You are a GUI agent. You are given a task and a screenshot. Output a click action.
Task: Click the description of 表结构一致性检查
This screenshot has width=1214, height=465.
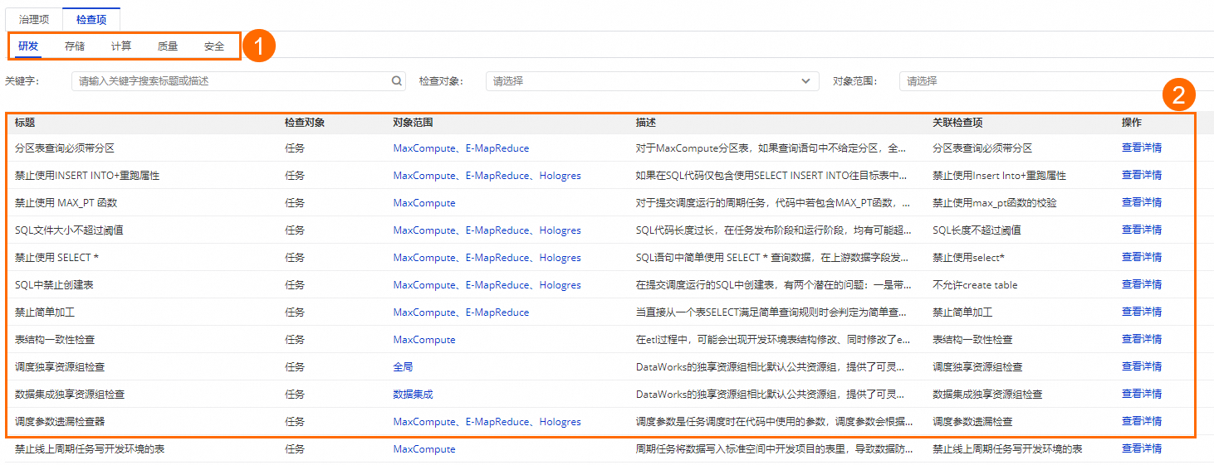pos(773,340)
